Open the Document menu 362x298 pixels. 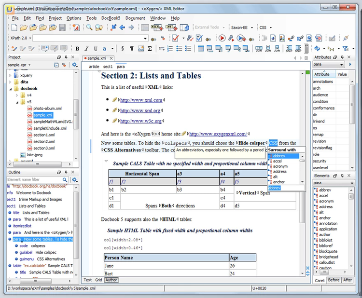pos(135,18)
